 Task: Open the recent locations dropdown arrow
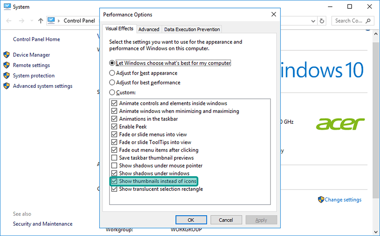32,21
